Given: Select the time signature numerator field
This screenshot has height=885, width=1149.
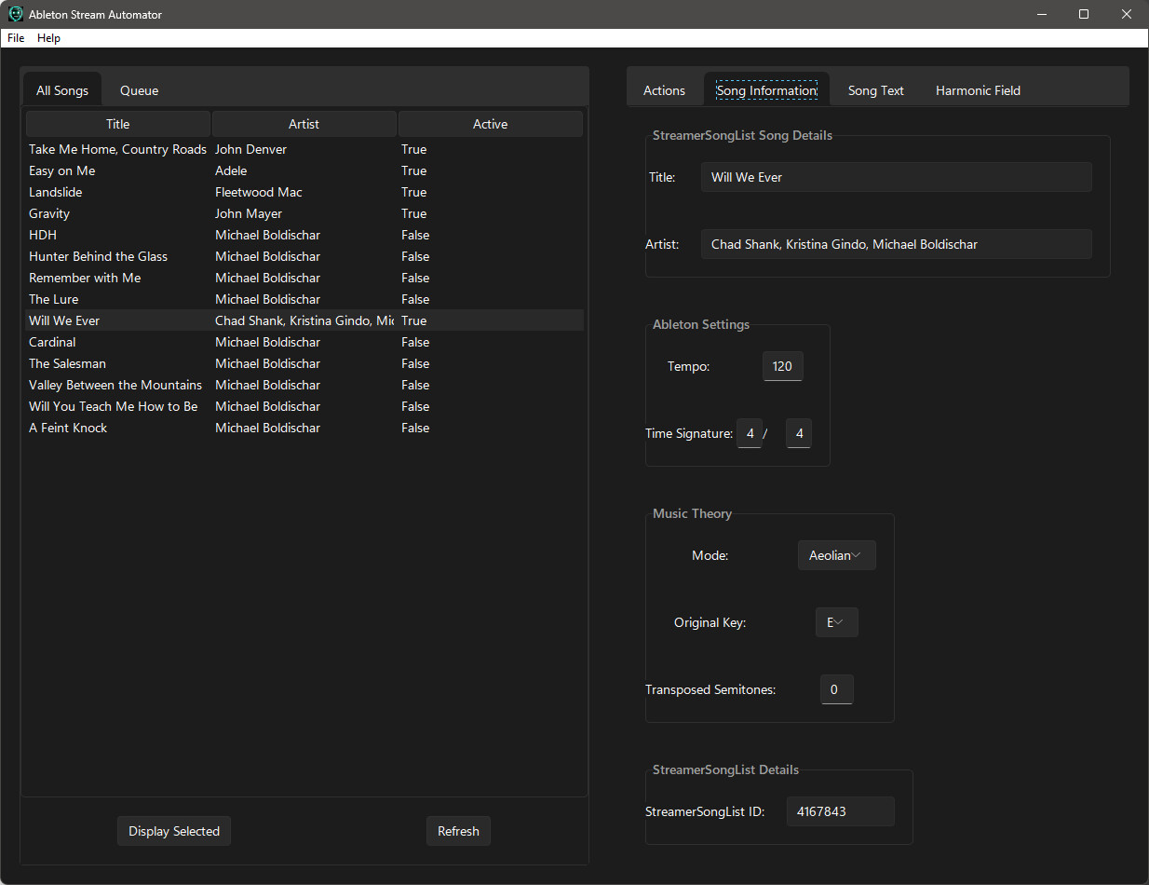Looking at the screenshot, I should 750,433.
